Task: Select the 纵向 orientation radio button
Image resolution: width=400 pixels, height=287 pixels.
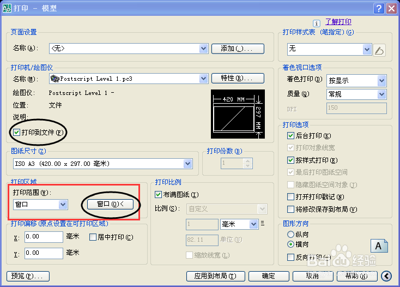Action: [x=290, y=234]
